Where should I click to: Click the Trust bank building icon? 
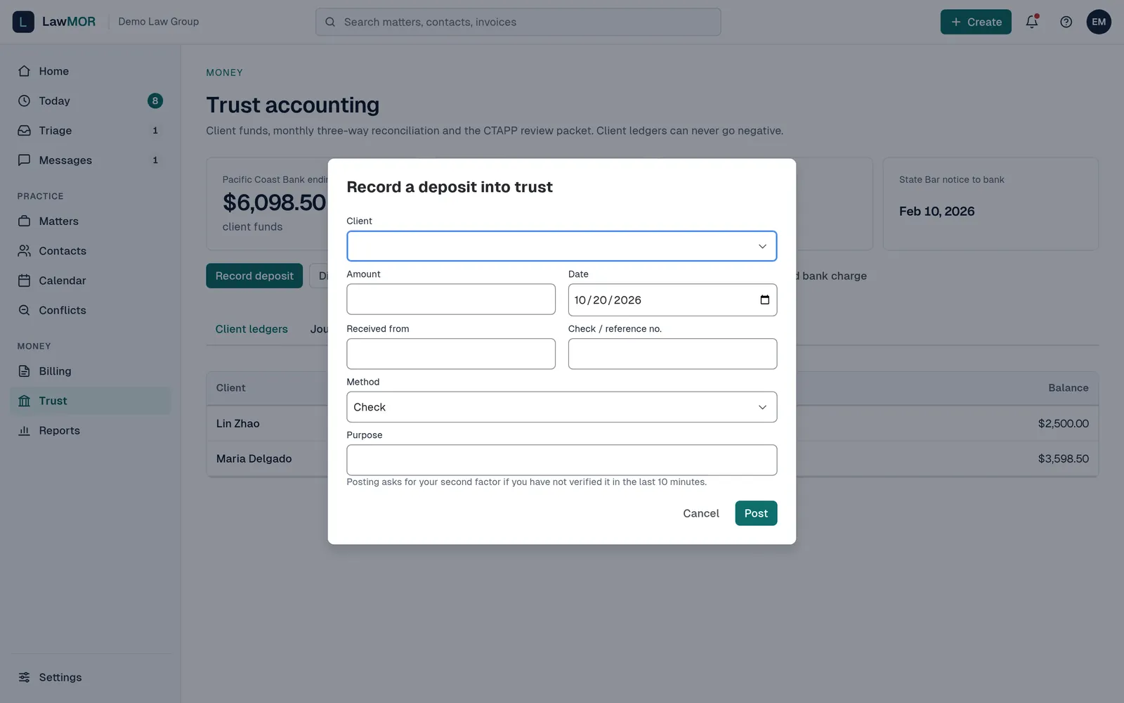24,401
